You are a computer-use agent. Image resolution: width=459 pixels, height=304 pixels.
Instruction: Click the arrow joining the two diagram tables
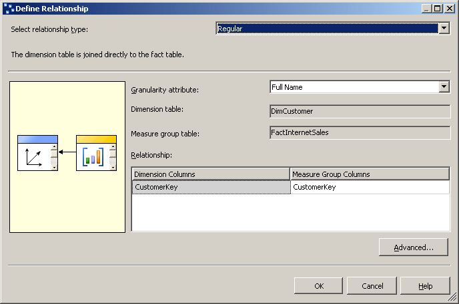click(x=67, y=152)
